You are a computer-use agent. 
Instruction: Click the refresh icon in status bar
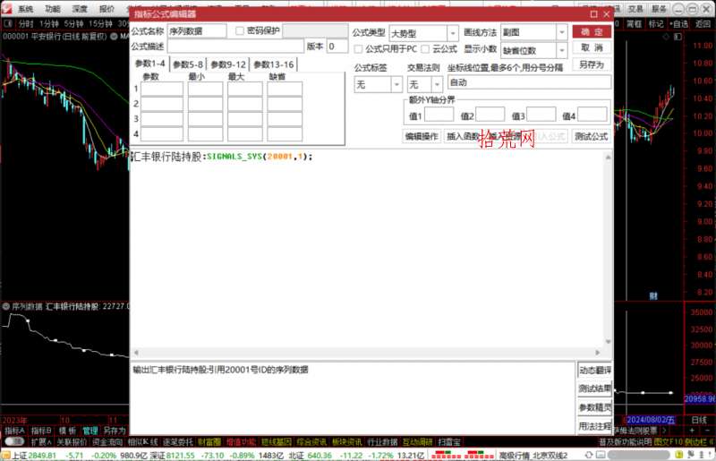589,455
